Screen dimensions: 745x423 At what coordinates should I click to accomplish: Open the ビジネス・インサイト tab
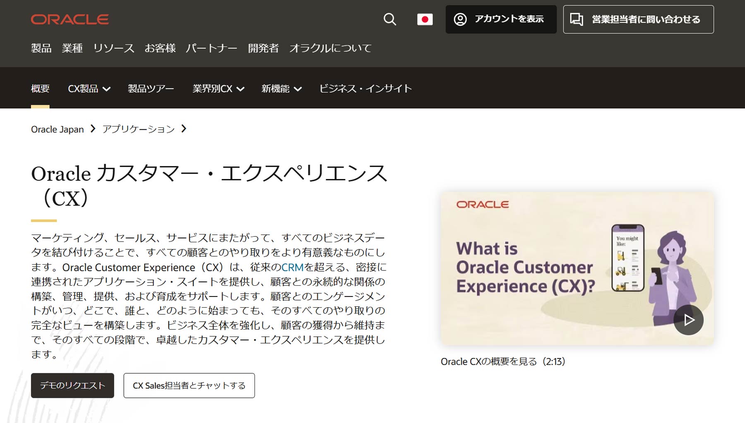(365, 88)
